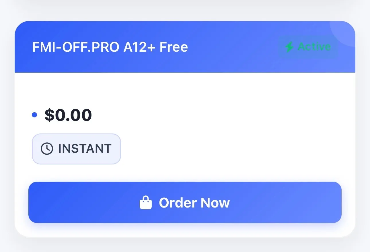Click empty blue header area between title and badge

(232, 47)
